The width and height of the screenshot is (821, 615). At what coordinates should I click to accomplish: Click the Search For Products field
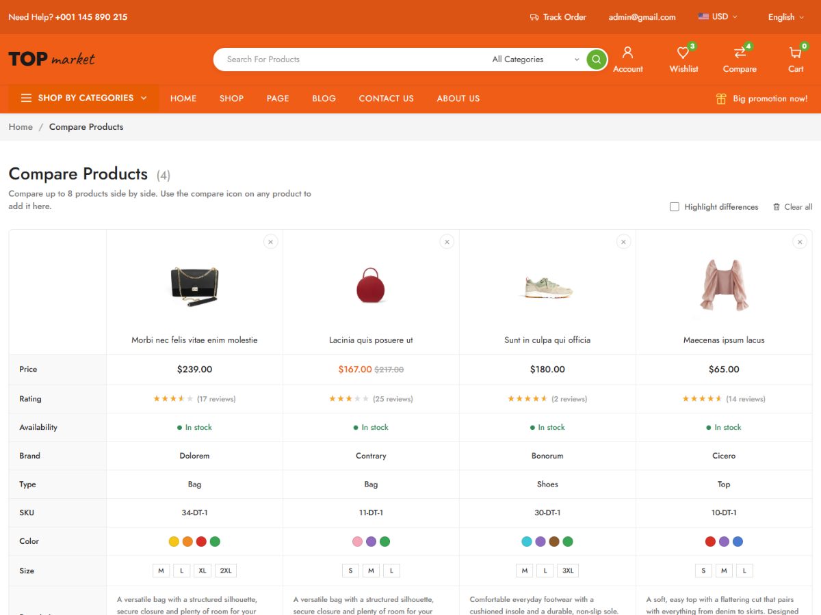349,59
